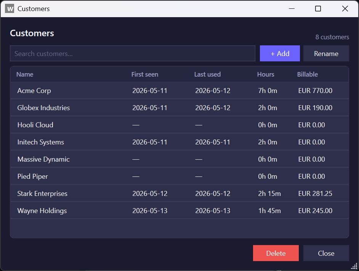Select the Acme Corp row name

pyautogui.click(x=34, y=91)
